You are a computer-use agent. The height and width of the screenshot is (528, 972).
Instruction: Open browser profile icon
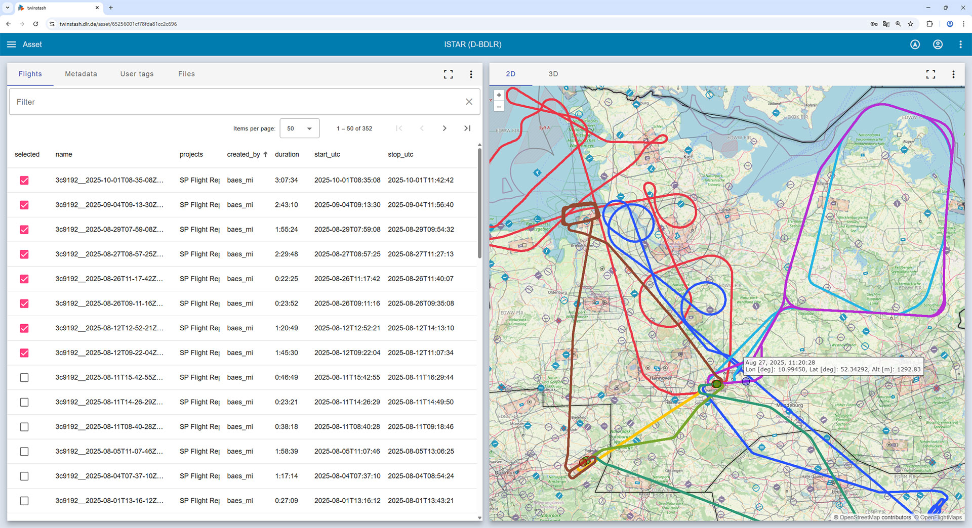point(950,24)
